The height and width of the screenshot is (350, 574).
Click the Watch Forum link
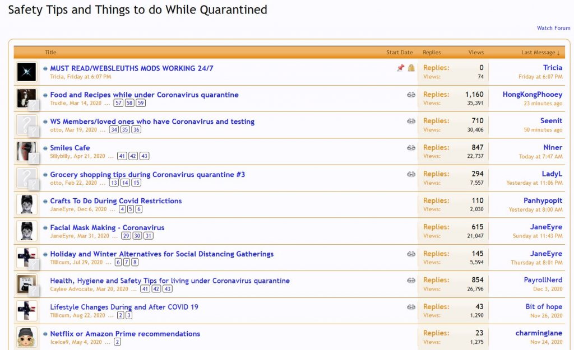pyautogui.click(x=553, y=28)
